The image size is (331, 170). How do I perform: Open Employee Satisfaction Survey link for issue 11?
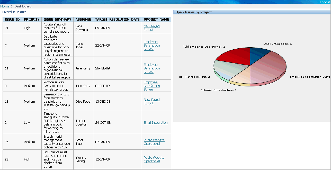(x=152, y=68)
